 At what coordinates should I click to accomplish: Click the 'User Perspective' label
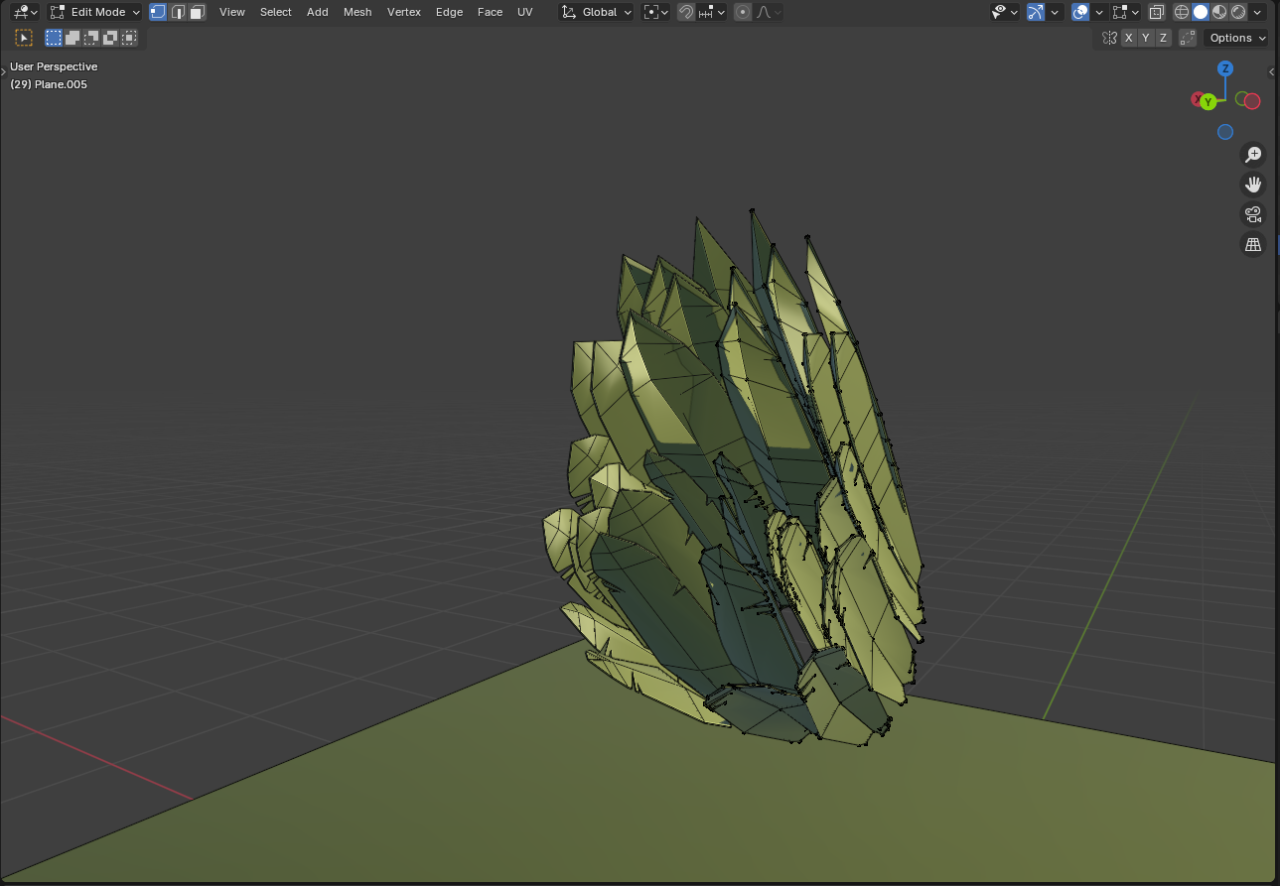pyautogui.click(x=54, y=66)
